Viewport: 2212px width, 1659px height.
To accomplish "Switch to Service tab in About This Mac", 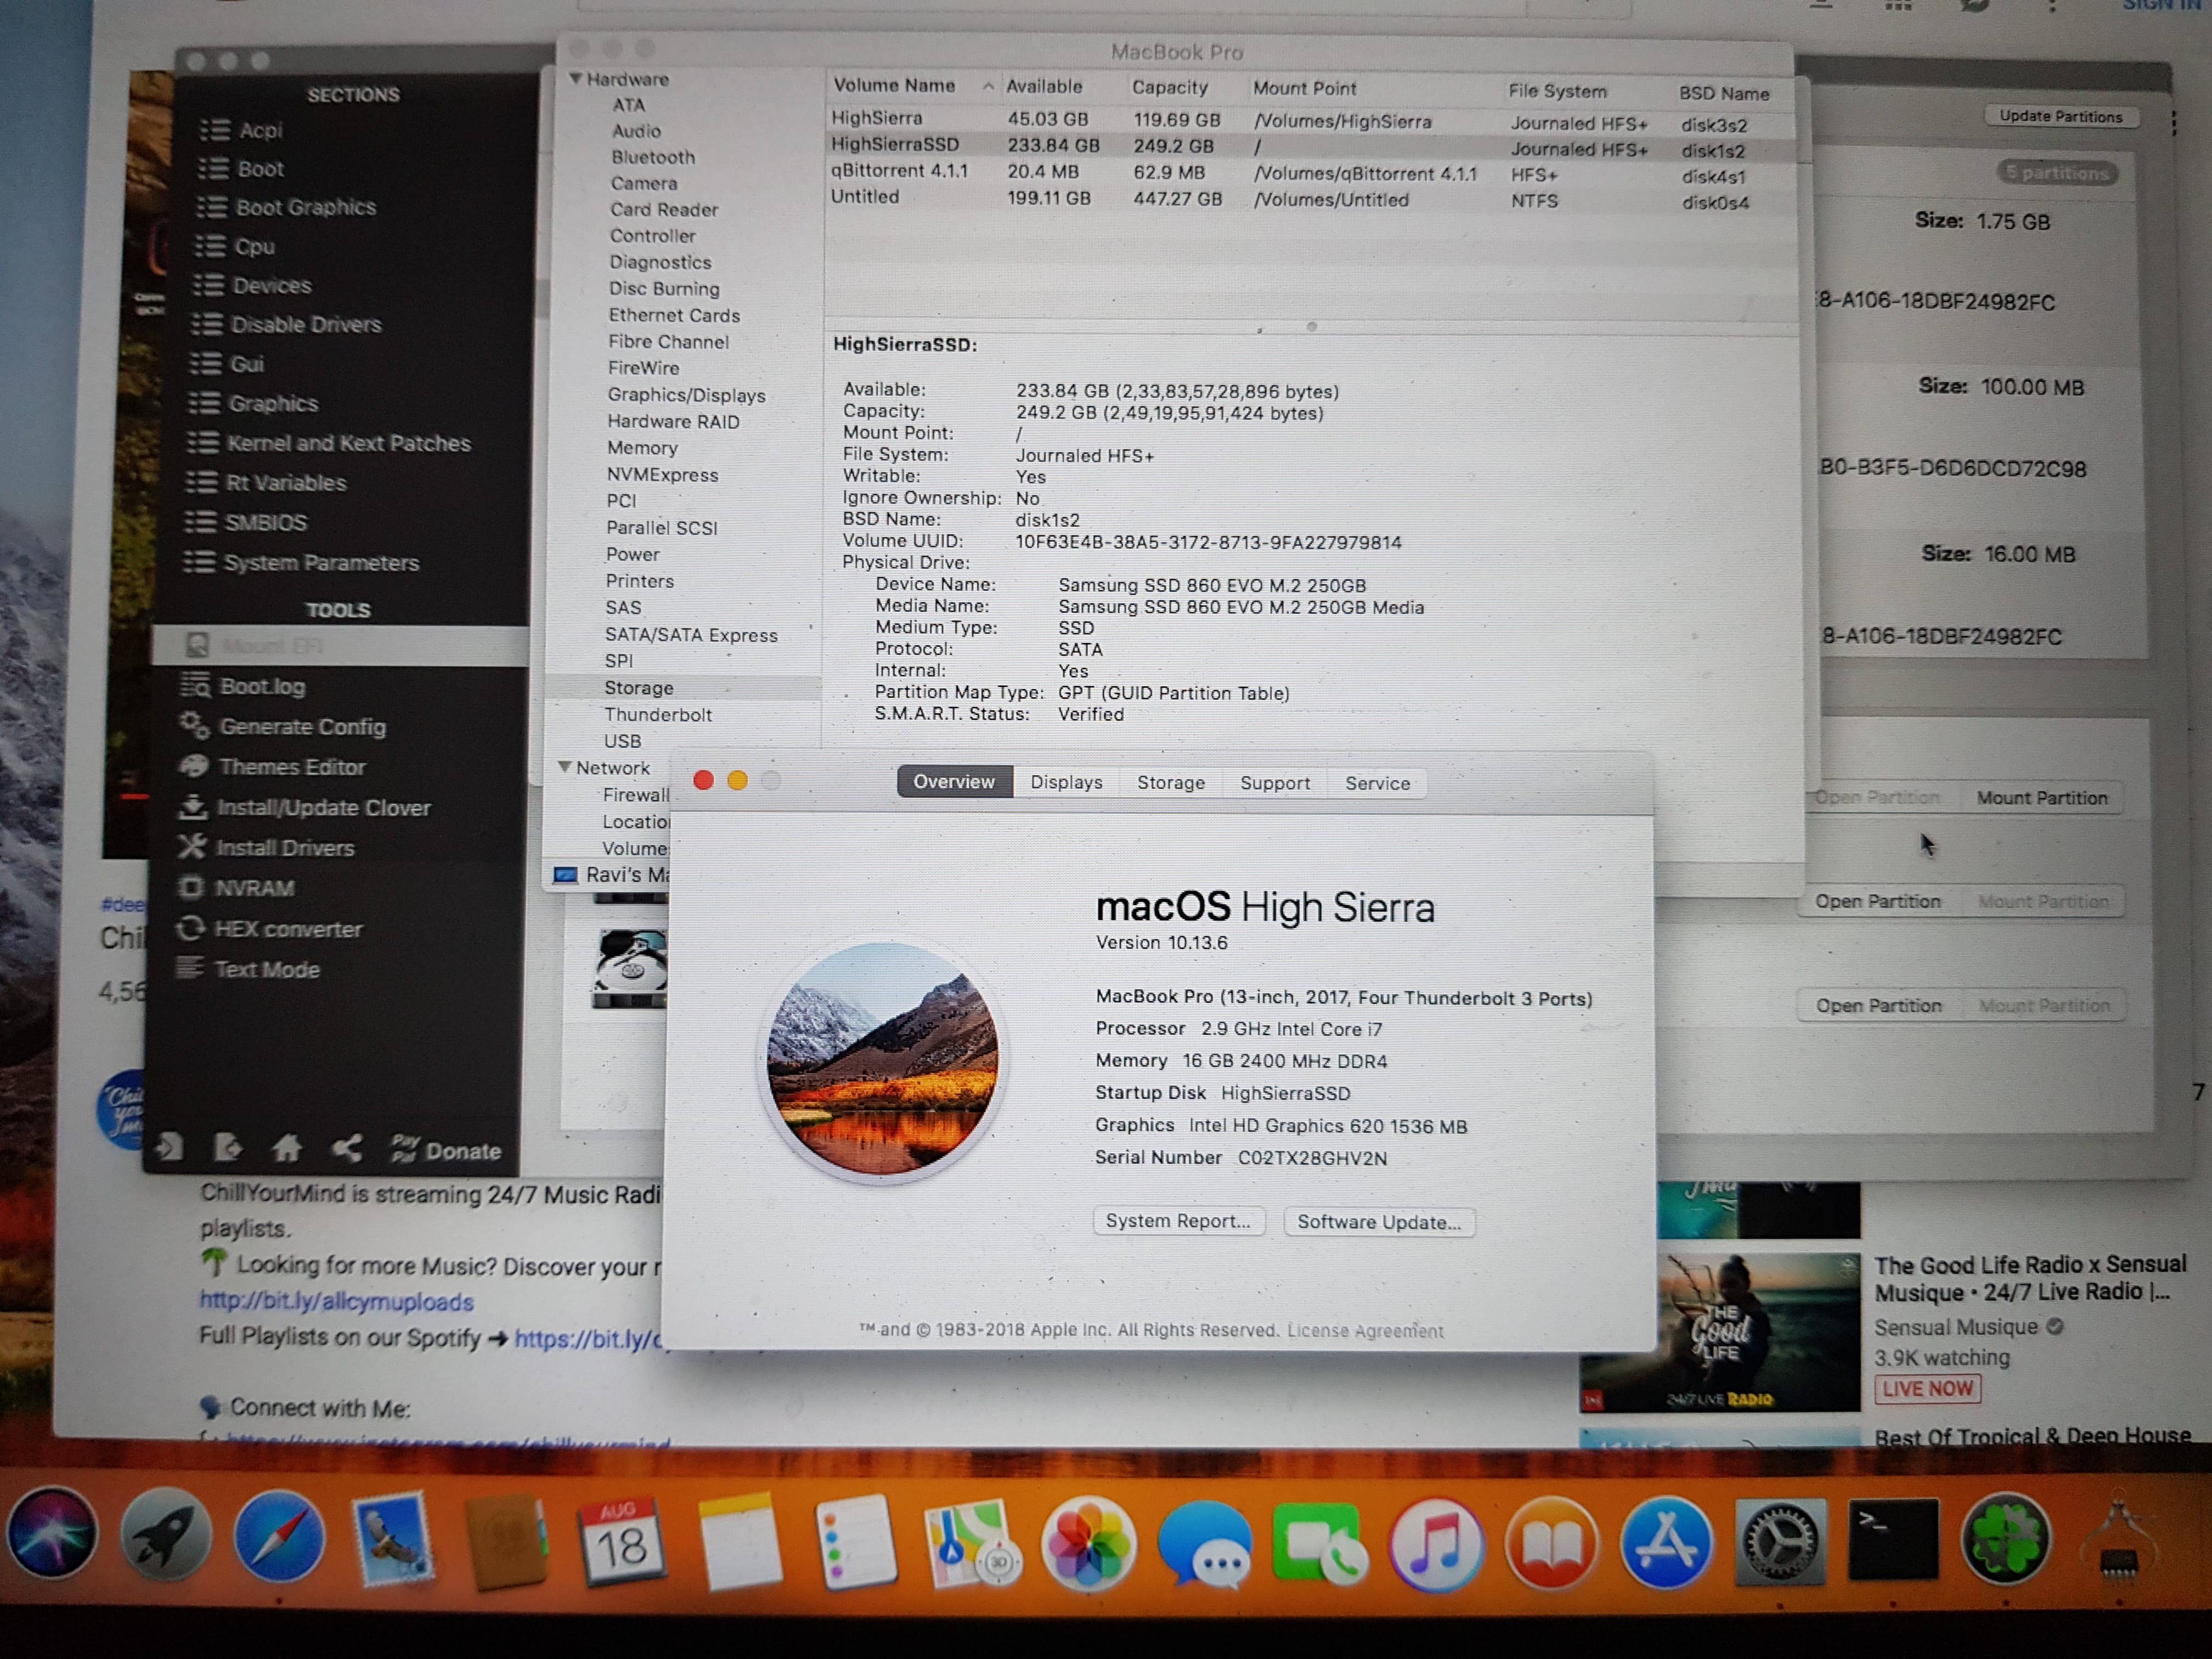I will click(x=1377, y=783).
